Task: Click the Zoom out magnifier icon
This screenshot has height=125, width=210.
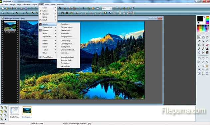Action: 119,8
